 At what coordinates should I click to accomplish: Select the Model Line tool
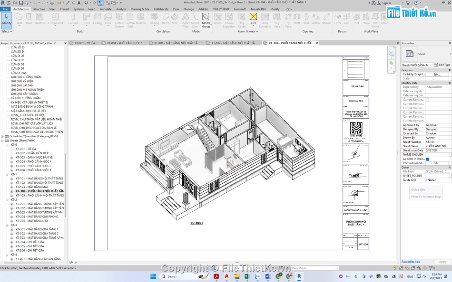tap(195, 20)
